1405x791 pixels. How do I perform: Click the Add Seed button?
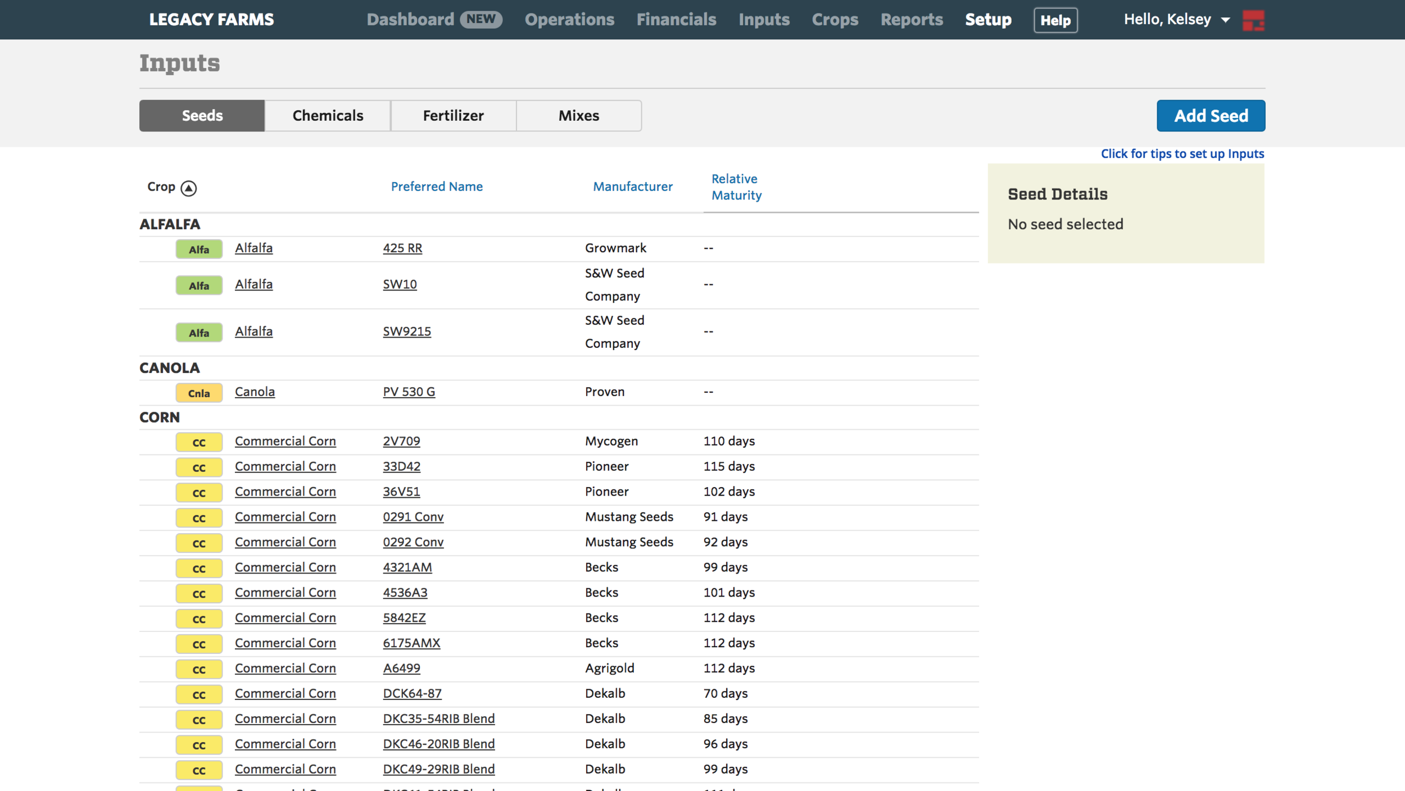point(1211,116)
